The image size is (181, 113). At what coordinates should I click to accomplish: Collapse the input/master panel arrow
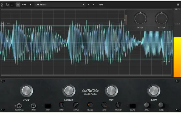click(125, 20)
